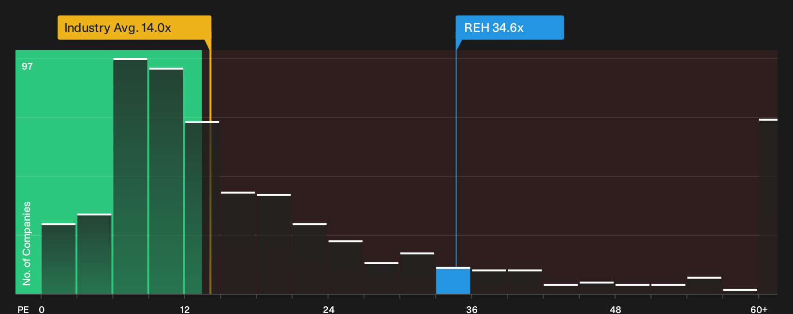Viewport: 793px width, 314px height.
Task: Click the bar crossed by the industry average line
Action: pos(202,208)
